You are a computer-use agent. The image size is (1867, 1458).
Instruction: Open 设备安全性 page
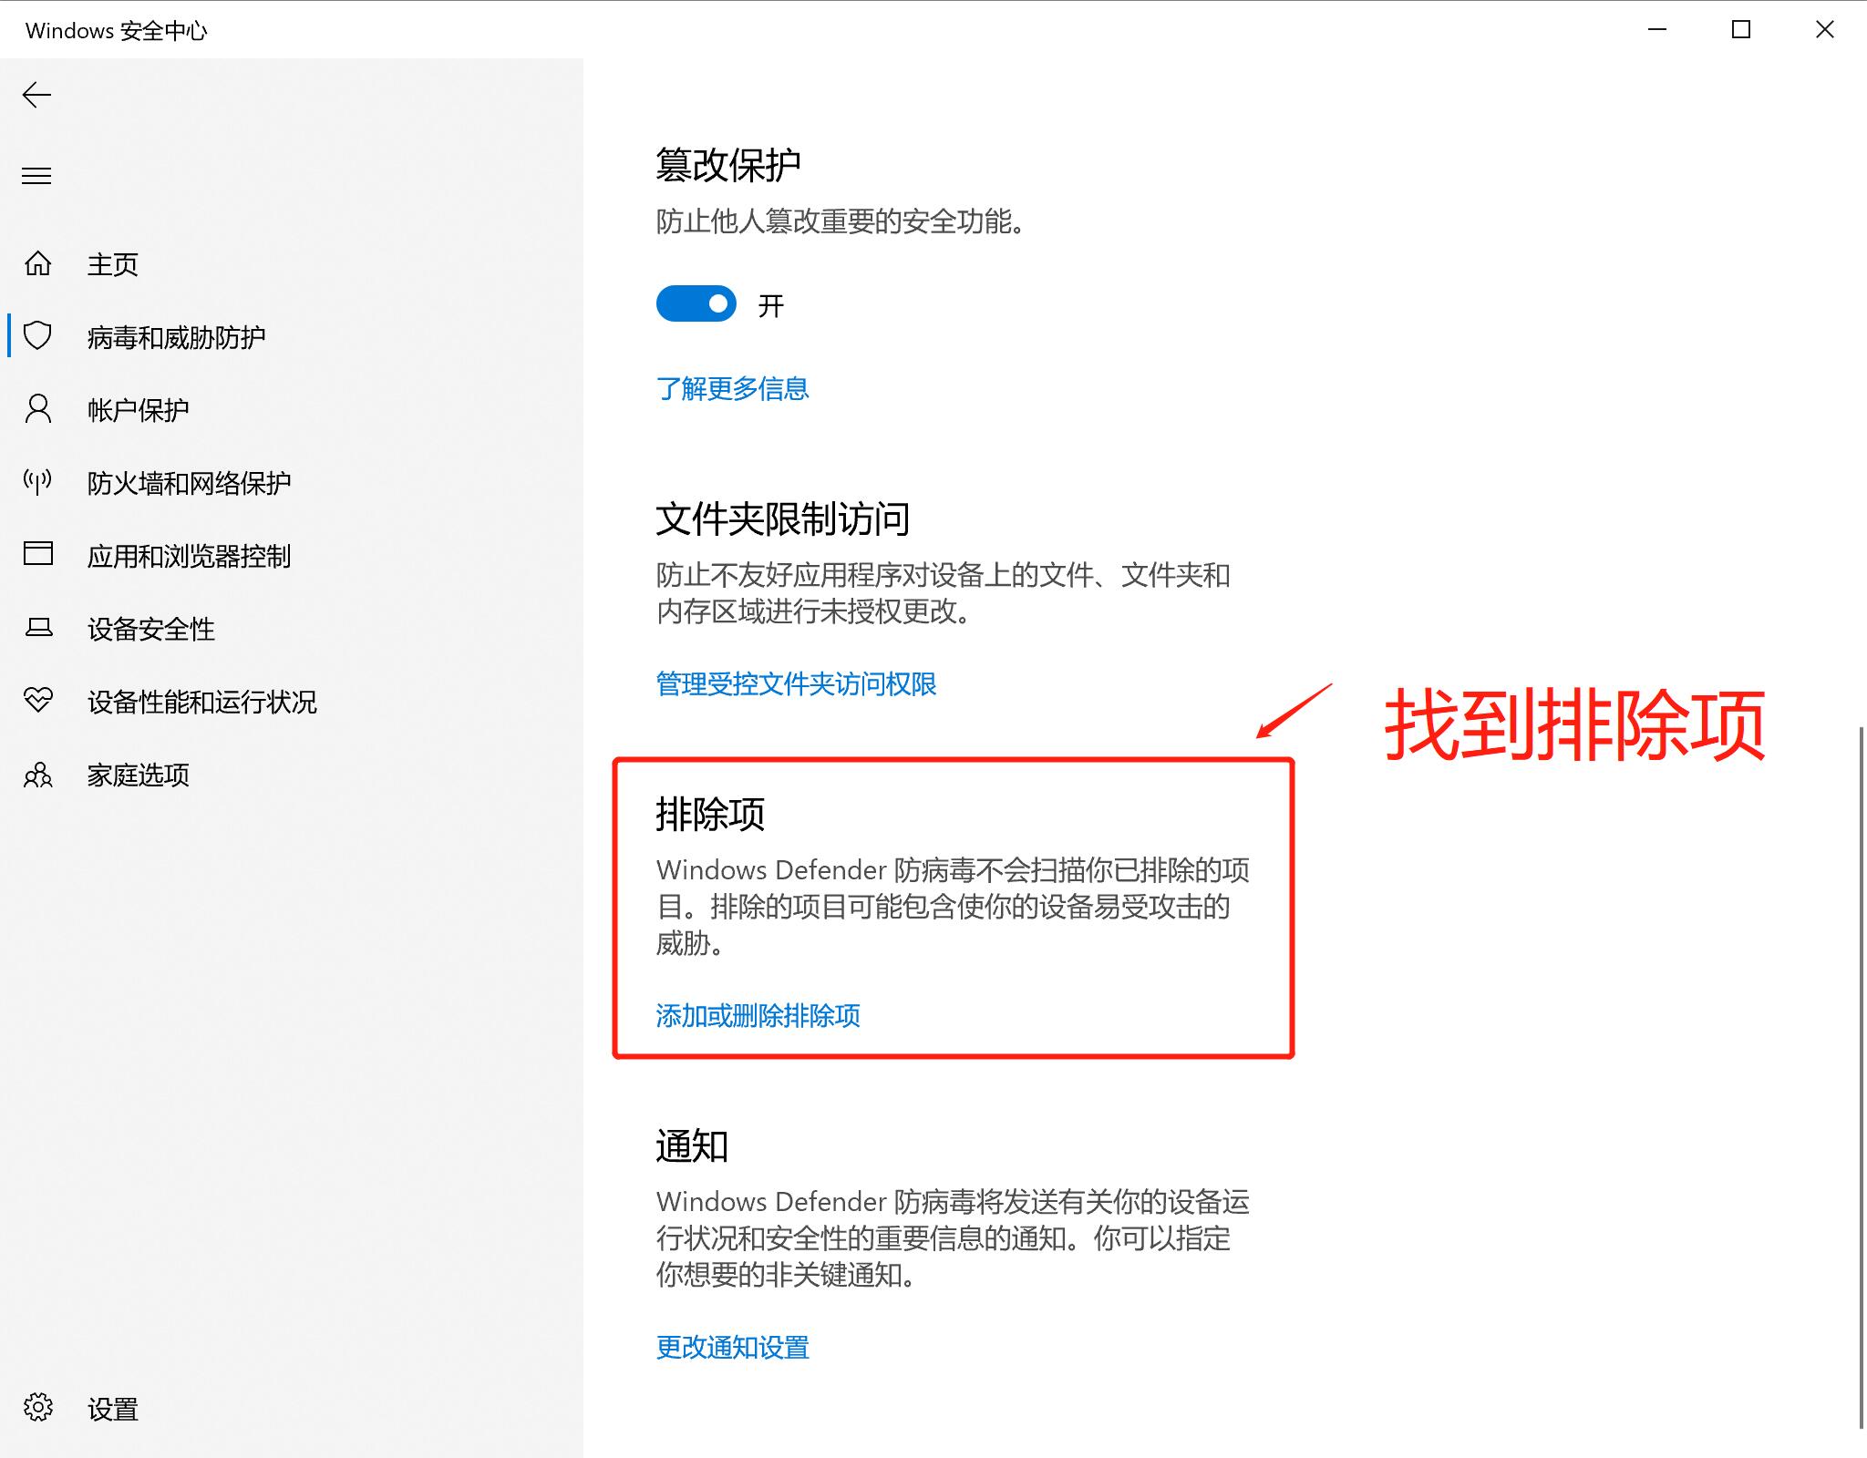pos(150,629)
